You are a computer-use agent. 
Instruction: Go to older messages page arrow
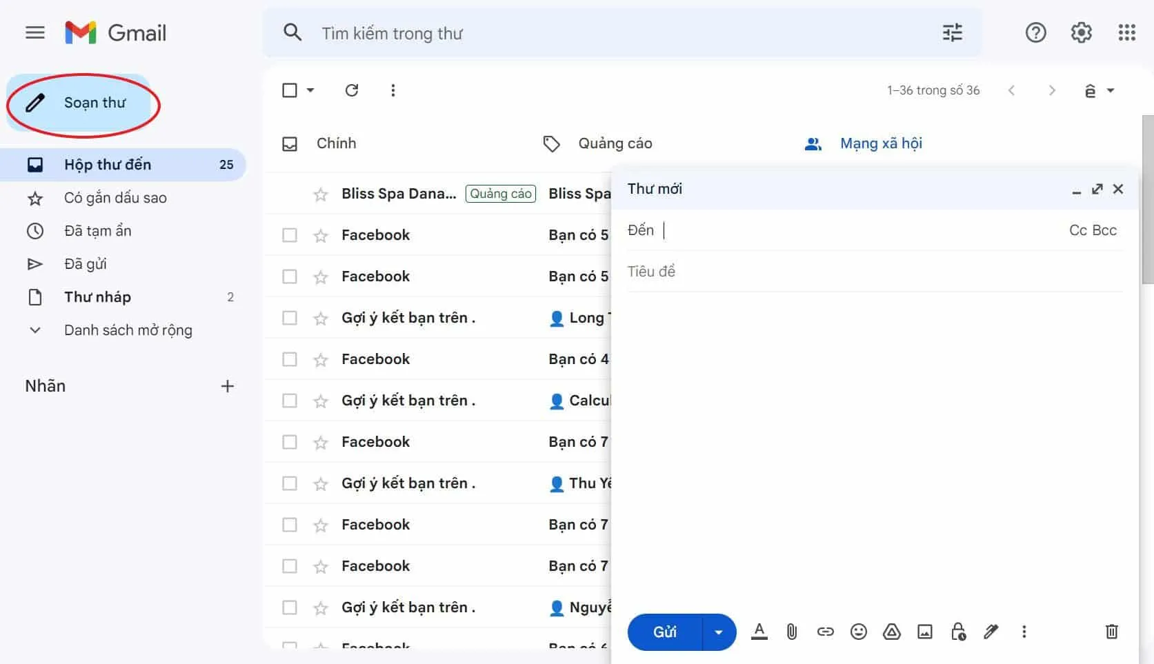[1052, 90]
